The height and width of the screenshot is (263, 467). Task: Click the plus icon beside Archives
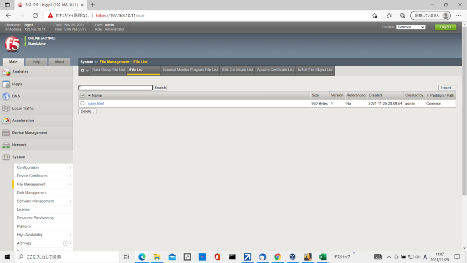click(66, 243)
